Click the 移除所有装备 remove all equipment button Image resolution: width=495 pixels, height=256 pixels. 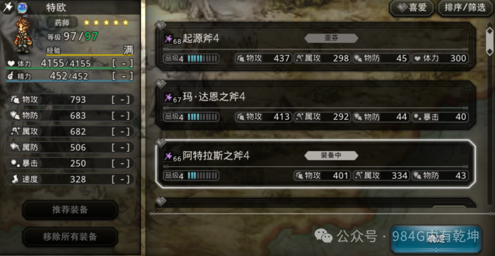[x=70, y=237]
